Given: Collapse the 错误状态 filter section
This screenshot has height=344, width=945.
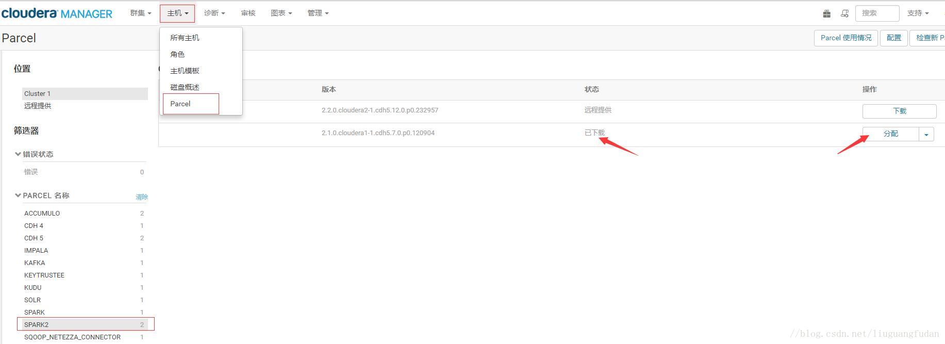Looking at the screenshot, I should 34,154.
